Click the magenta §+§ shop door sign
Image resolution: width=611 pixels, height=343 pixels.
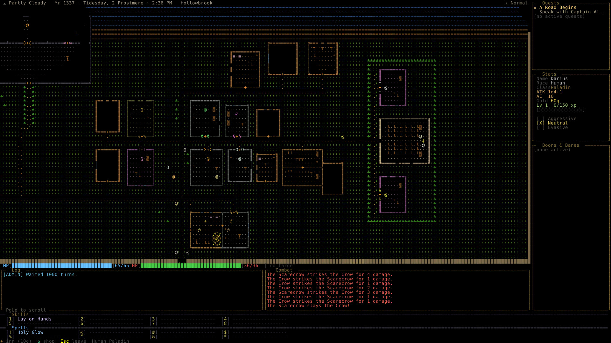point(236,137)
